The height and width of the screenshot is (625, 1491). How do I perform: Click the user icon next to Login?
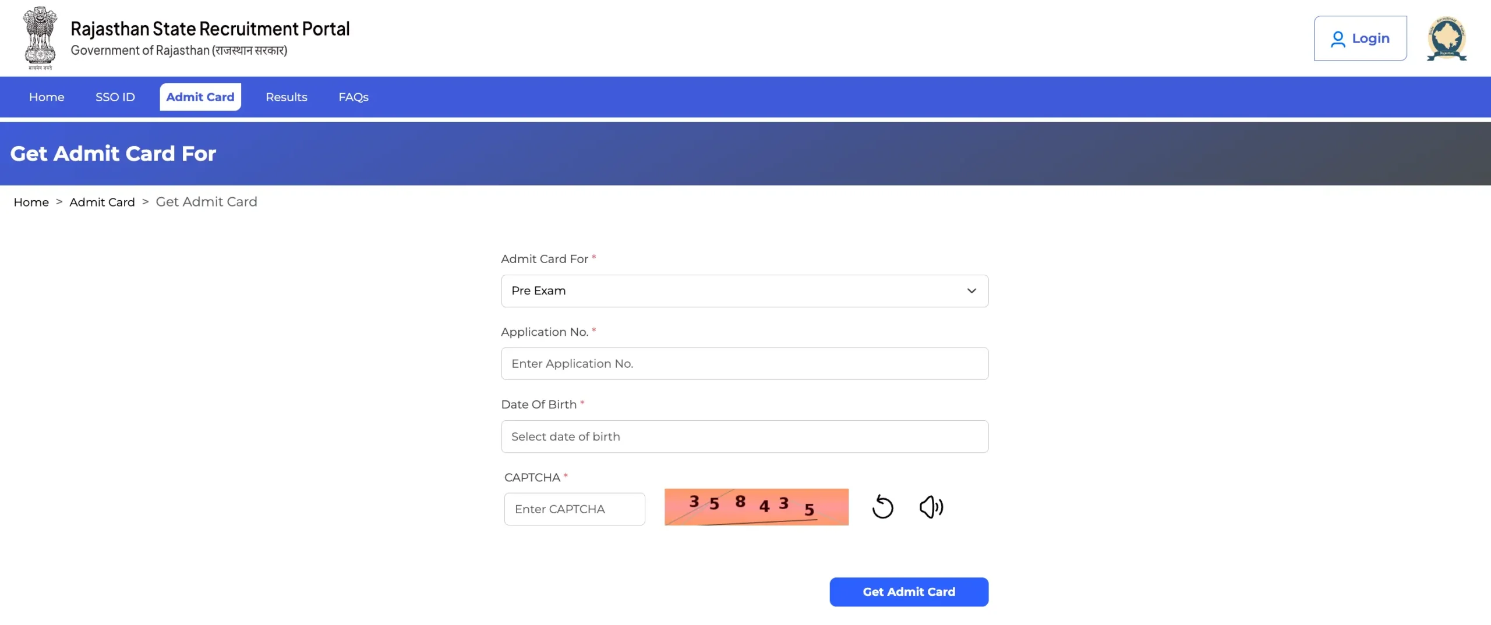tap(1339, 38)
